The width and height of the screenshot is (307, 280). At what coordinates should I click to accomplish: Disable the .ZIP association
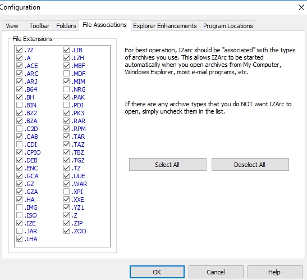point(67,223)
